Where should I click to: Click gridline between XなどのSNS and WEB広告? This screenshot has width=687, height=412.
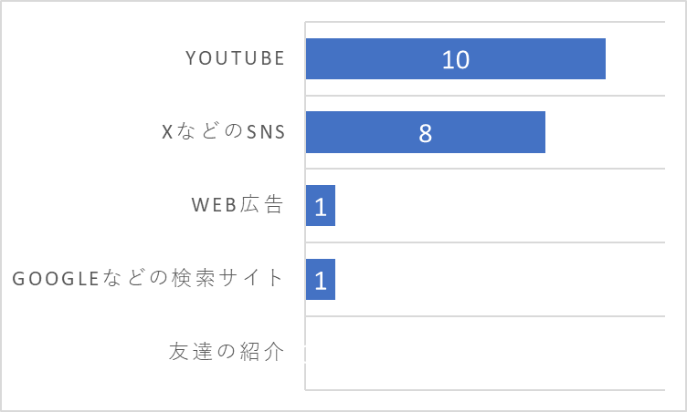[485, 169]
